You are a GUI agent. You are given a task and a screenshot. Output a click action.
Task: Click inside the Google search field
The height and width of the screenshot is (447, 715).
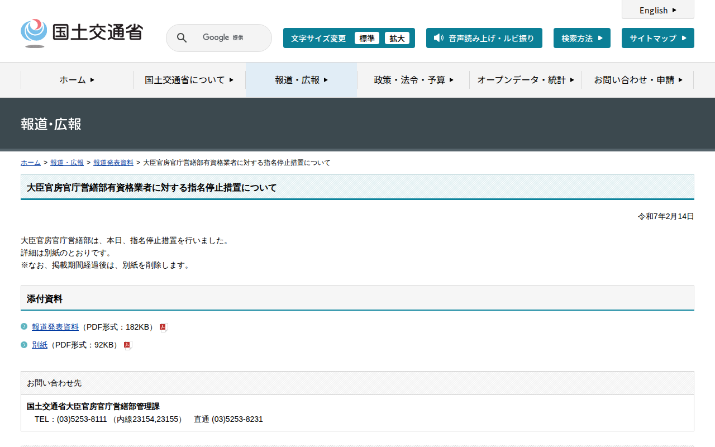[223, 38]
